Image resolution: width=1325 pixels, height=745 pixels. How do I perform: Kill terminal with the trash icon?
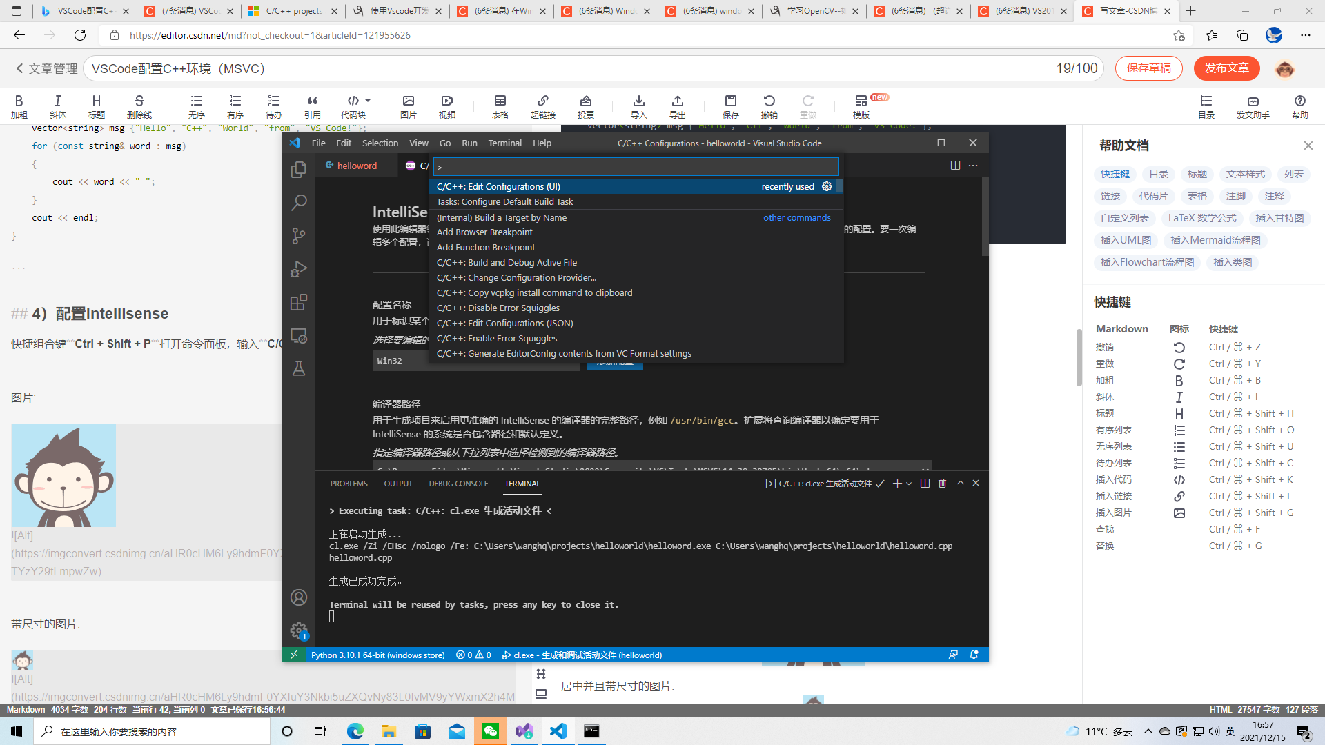[x=942, y=484]
